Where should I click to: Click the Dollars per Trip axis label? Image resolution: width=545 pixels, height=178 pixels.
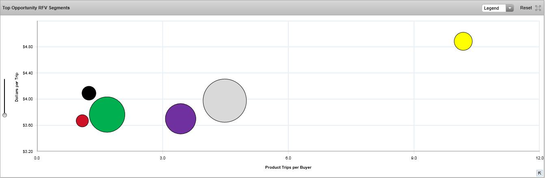coord(17,87)
